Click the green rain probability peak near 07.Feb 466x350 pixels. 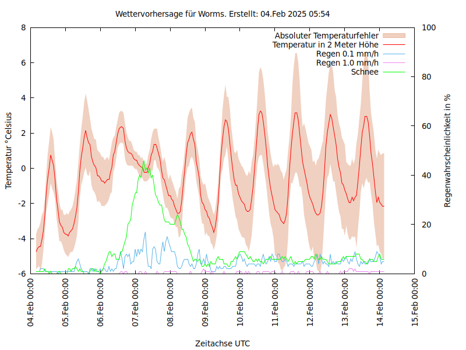click(144, 162)
